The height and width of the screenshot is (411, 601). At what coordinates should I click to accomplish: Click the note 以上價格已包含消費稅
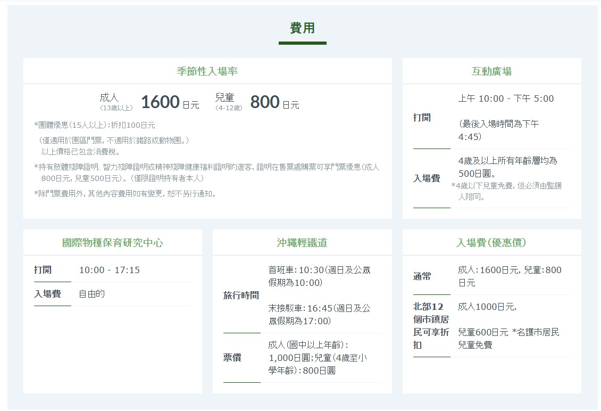[x=80, y=152]
